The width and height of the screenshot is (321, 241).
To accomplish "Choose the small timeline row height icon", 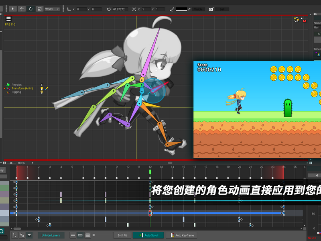I will (x=73, y=235).
